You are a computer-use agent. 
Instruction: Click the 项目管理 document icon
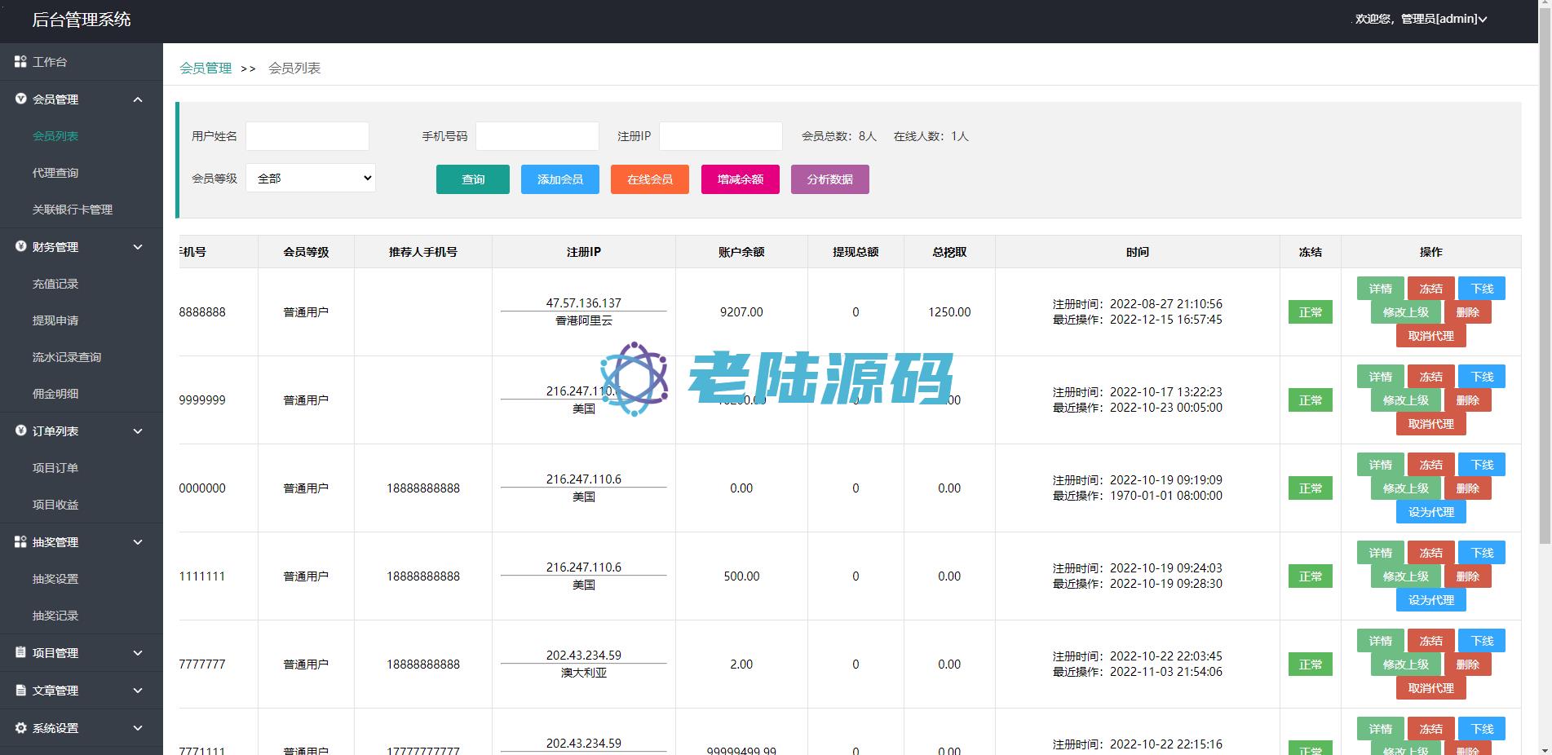click(x=20, y=652)
